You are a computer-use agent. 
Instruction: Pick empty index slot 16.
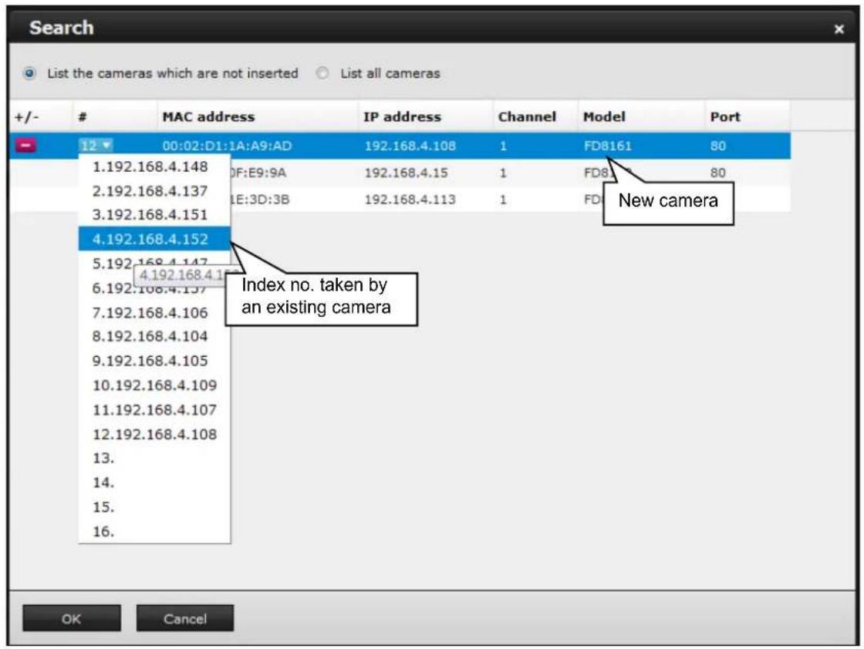click(154, 531)
